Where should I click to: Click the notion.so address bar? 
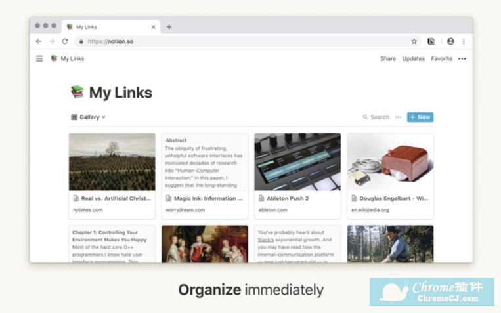[x=197, y=41]
